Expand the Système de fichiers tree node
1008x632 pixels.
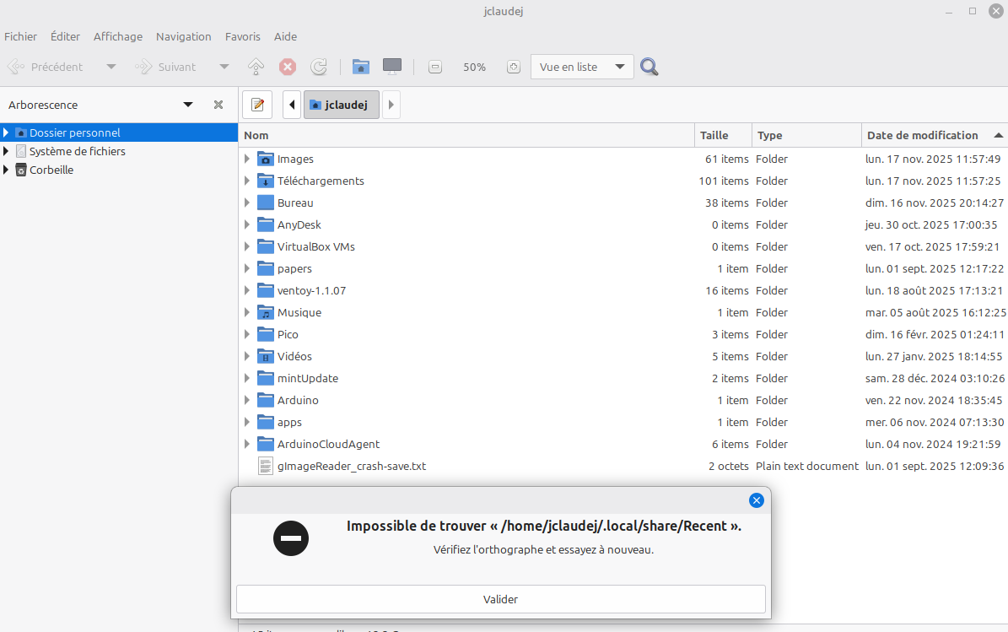pos(6,152)
